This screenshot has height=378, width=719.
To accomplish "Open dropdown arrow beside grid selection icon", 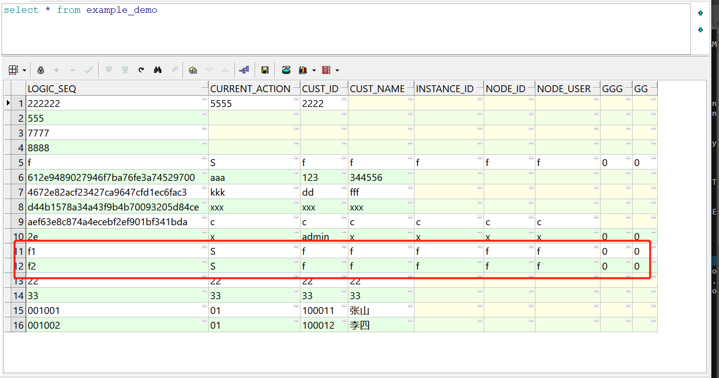I will [x=24, y=70].
